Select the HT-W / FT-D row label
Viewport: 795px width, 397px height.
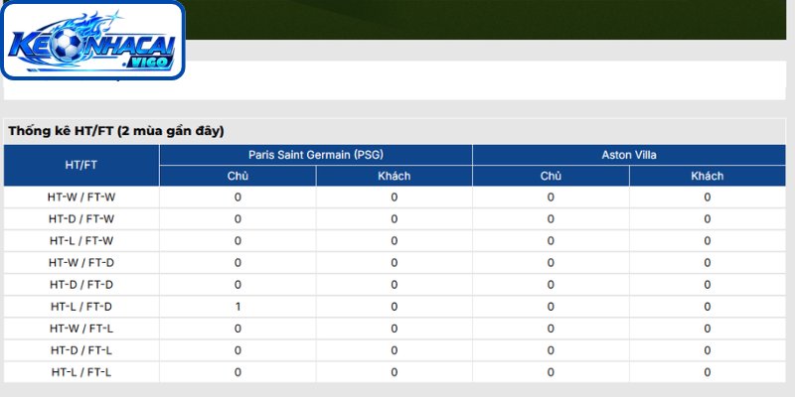click(81, 263)
